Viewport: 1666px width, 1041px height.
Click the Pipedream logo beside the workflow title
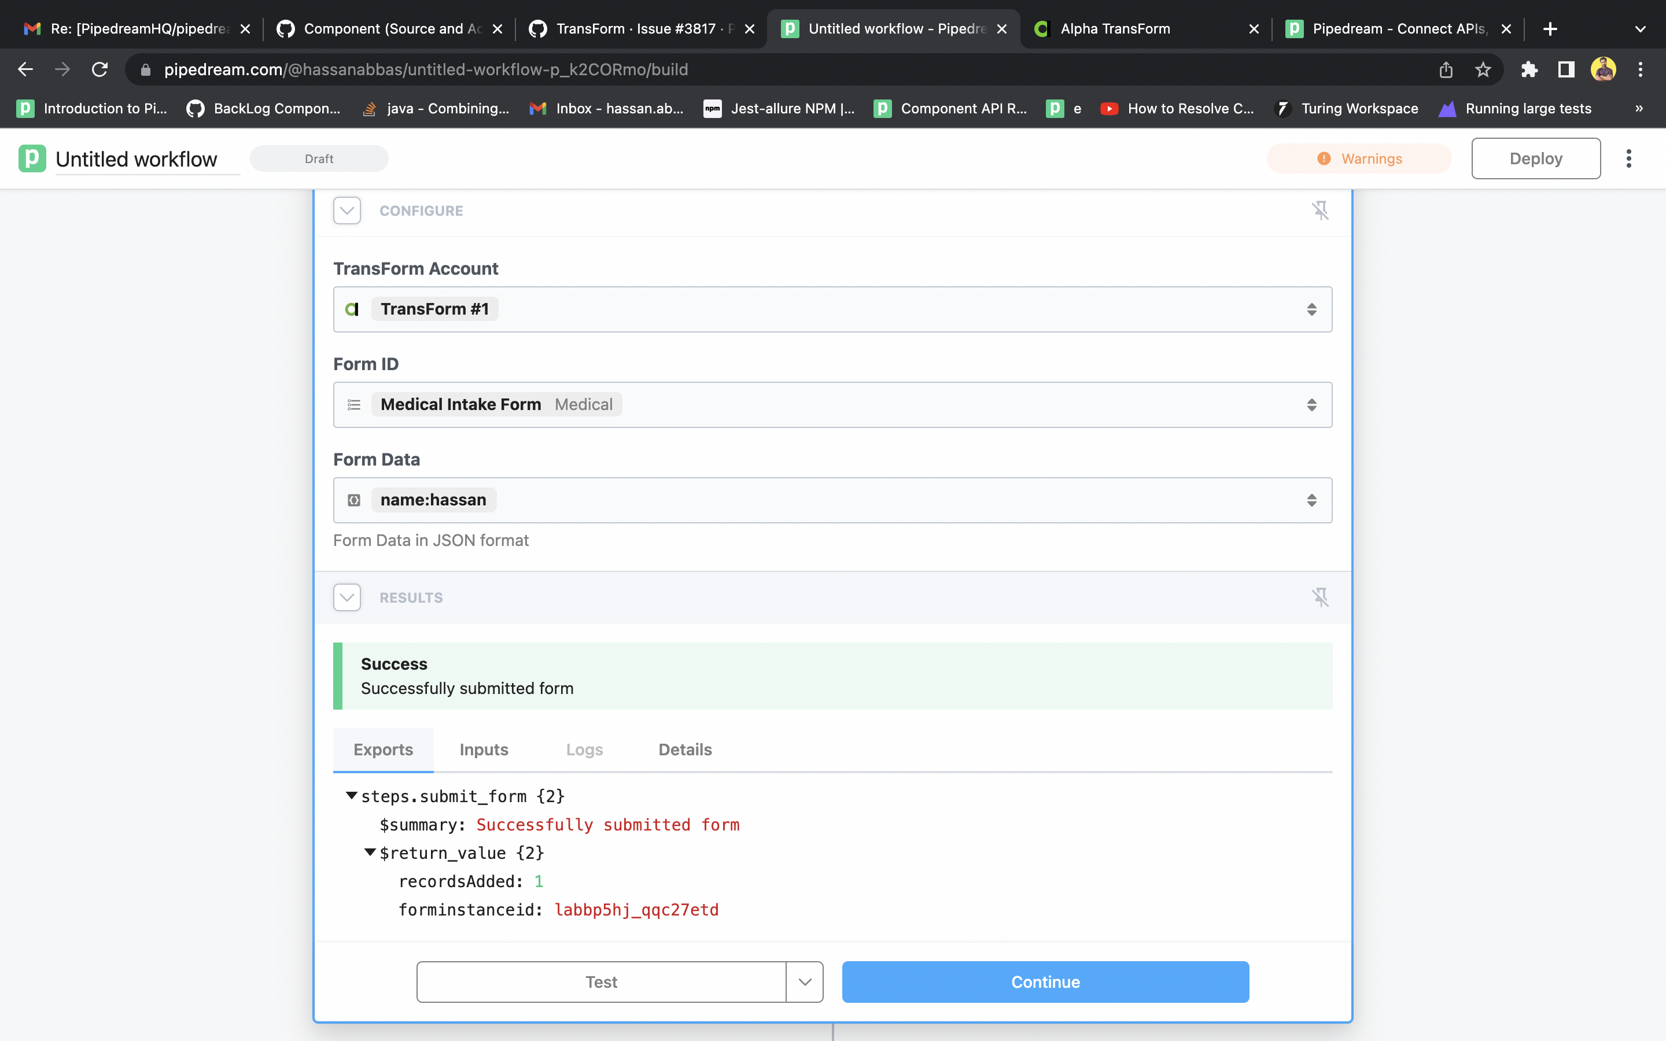32,158
